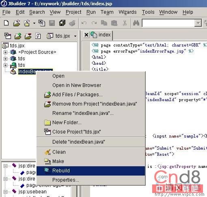207x197 pixels.
Task: Click the Add to project icon in project pane
Action: point(18,36)
